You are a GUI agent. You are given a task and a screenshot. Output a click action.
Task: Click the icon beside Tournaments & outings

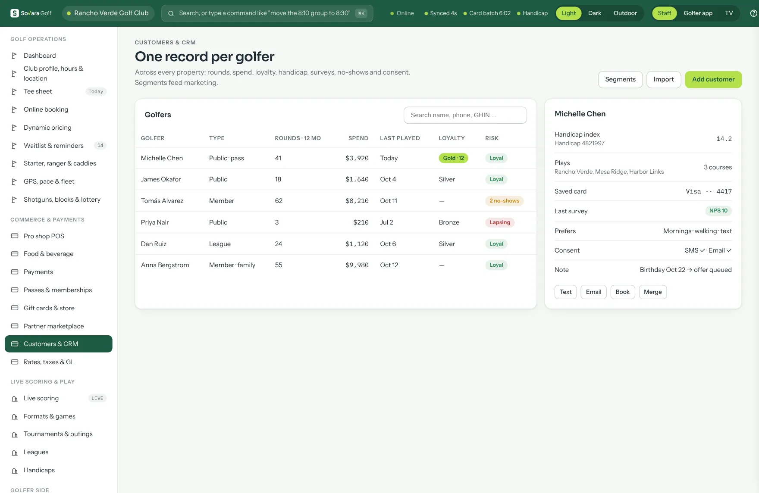15,434
